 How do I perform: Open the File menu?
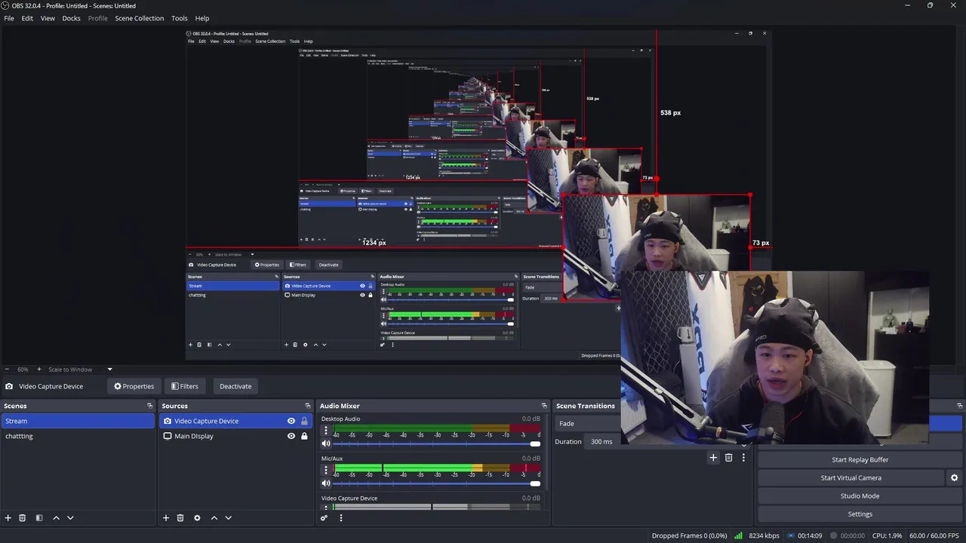click(9, 18)
